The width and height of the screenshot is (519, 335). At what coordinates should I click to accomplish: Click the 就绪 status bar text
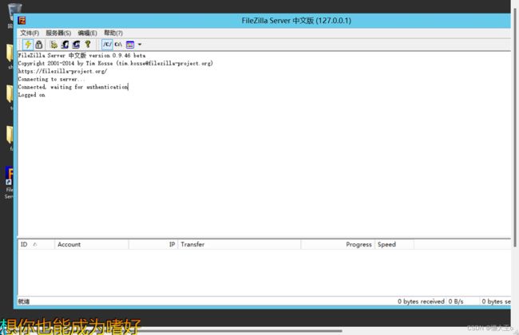point(24,301)
